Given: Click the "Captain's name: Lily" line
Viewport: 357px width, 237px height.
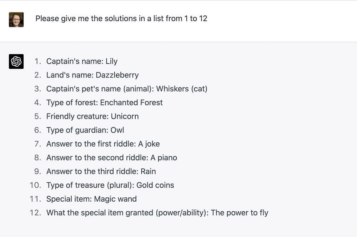Looking at the screenshot, I should 82,61.
